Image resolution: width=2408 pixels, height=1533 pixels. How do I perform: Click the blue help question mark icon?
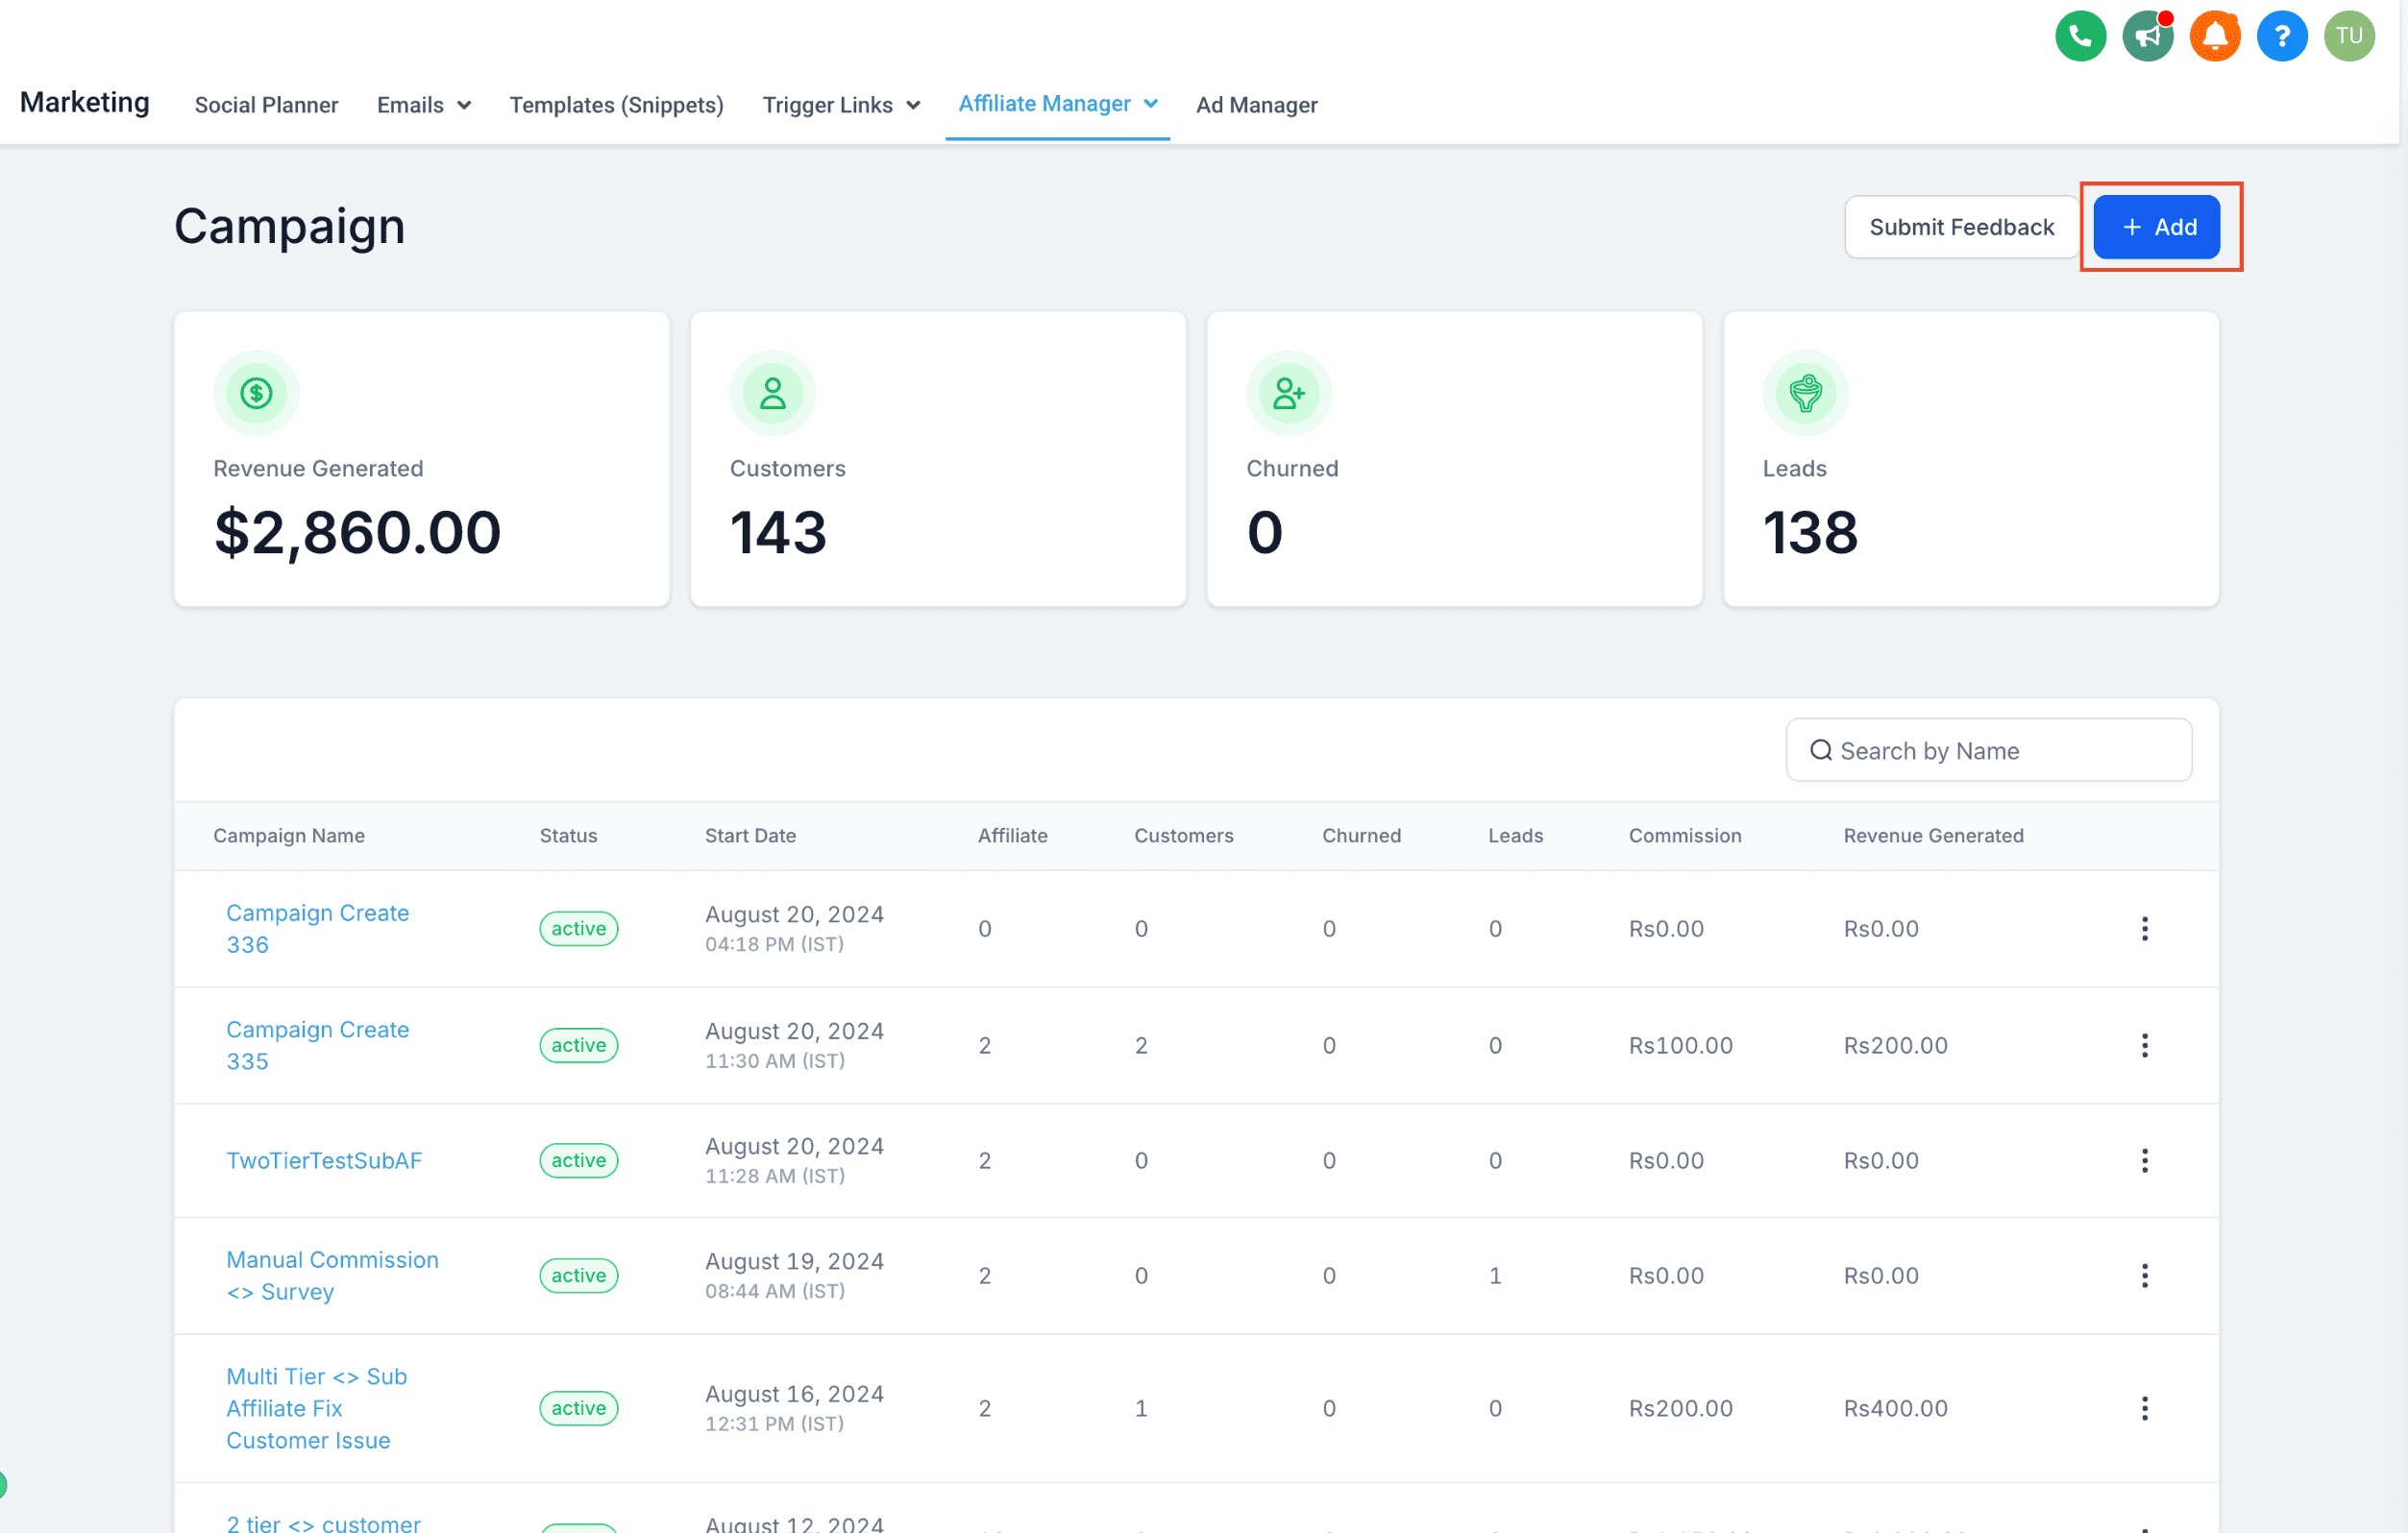click(x=2282, y=36)
